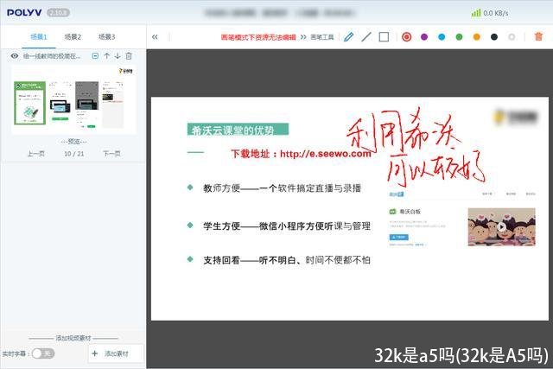Screen dimensions: 553x369
Task: Toggle the 实时字幕 switch
Action: [x=43, y=353]
